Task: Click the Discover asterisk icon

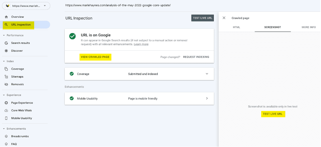Action: 6,51
